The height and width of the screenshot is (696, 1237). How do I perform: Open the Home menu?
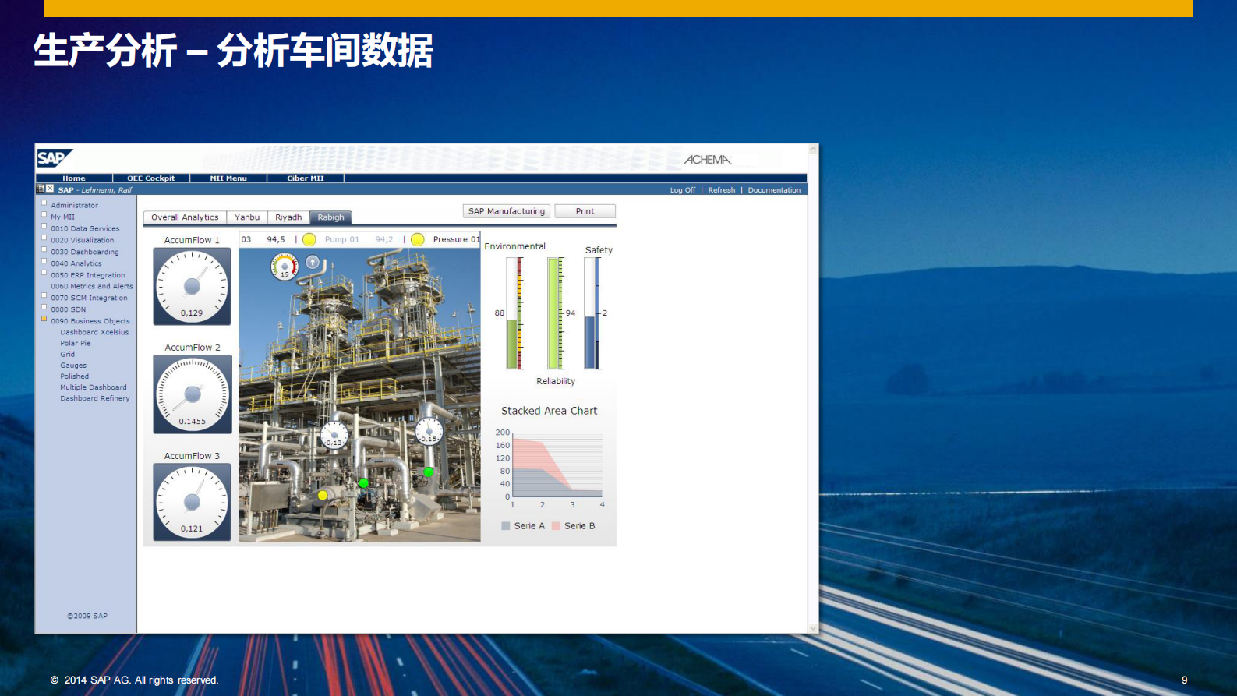74,178
